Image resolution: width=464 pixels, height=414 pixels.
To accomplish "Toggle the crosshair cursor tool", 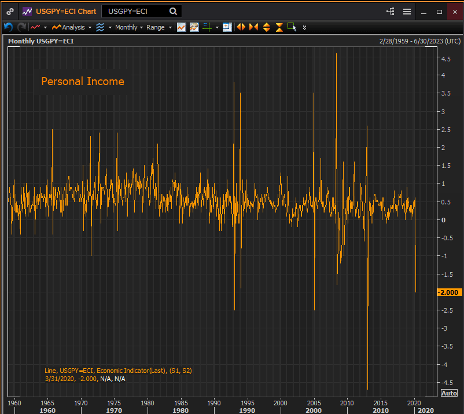I will (x=207, y=27).
